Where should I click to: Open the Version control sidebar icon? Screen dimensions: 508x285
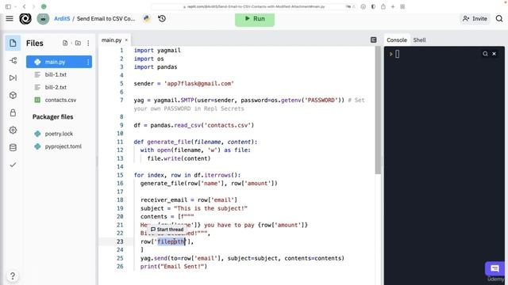[13, 60]
